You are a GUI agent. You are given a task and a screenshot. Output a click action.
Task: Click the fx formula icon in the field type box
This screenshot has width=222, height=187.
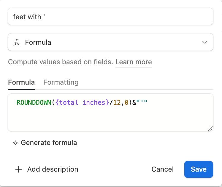(16, 42)
